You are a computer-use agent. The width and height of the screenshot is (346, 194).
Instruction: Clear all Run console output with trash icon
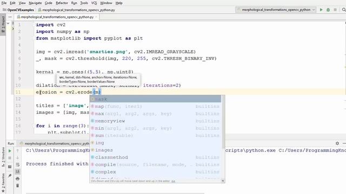18,185
